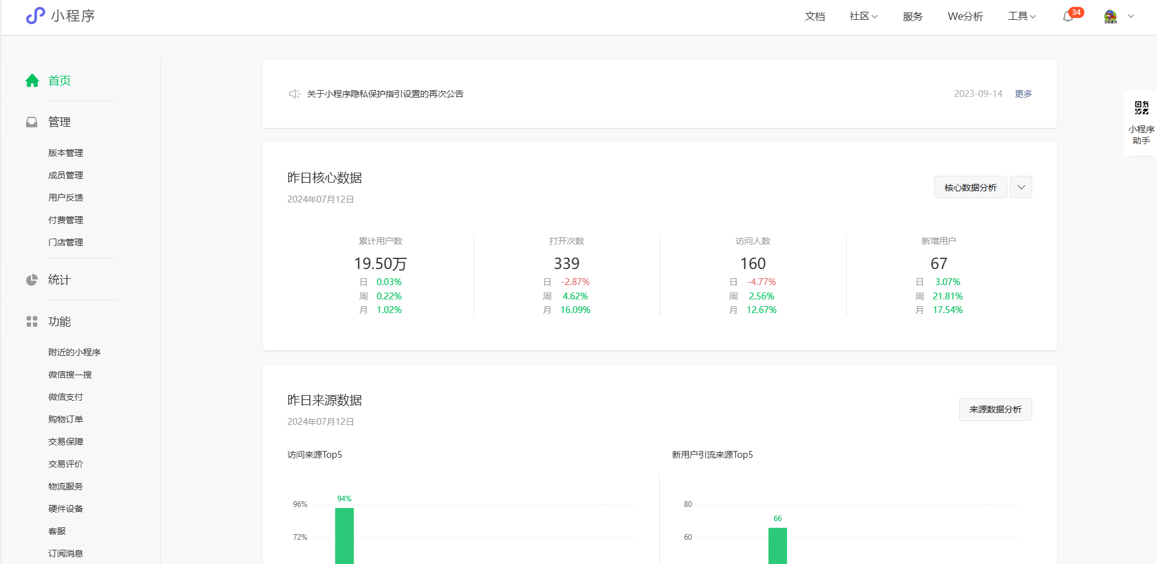
Task: Click the 昨日核心数据 heading
Action: pyautogui.click(x=325, y=178)
